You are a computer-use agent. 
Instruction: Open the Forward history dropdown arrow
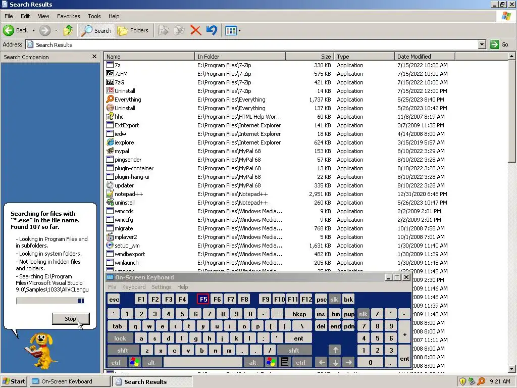56,31
